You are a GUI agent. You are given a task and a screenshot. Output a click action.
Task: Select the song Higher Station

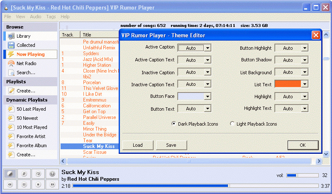97,65
